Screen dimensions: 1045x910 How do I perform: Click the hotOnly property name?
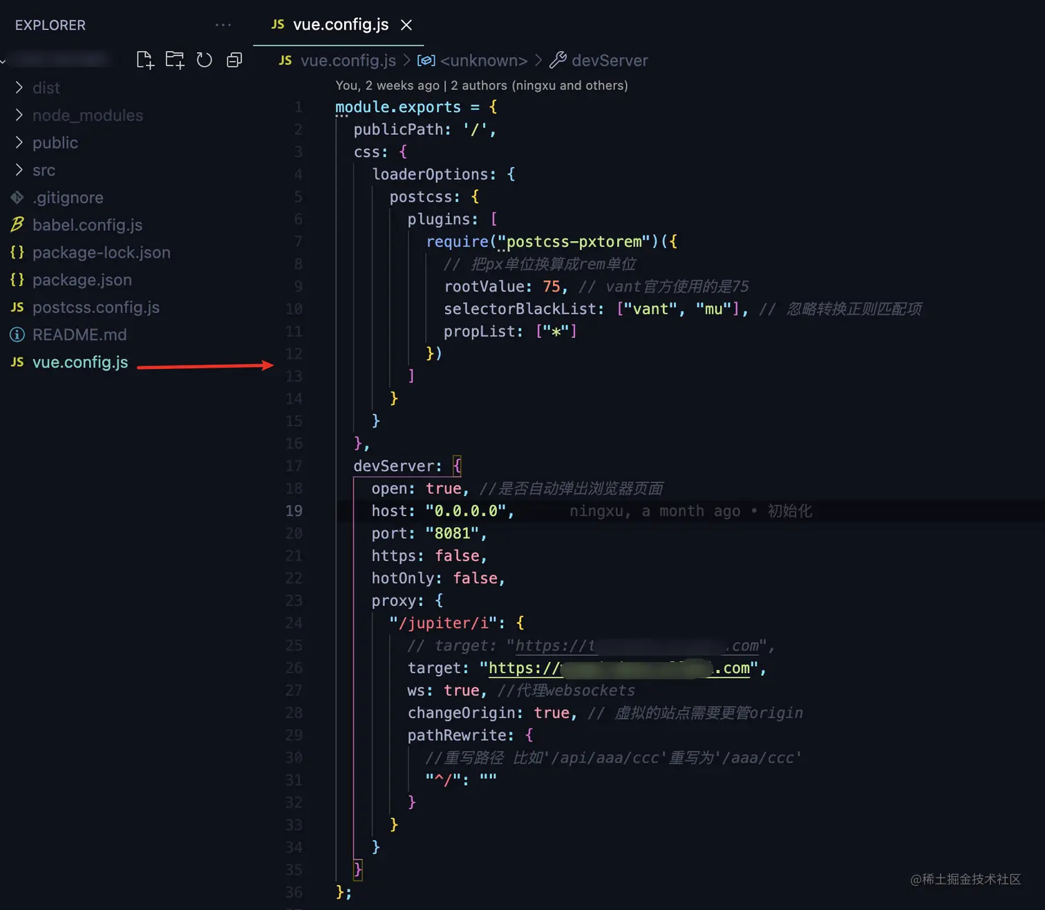tap(403, 578)
